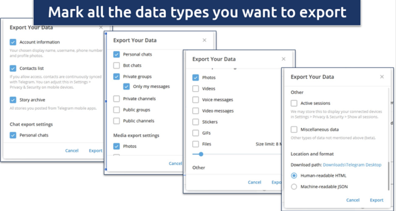Image resolution: width=396 pixels, height=211 pixels.
Task: Check the Miscellaneous data option
Action: (x=294, y=129)
